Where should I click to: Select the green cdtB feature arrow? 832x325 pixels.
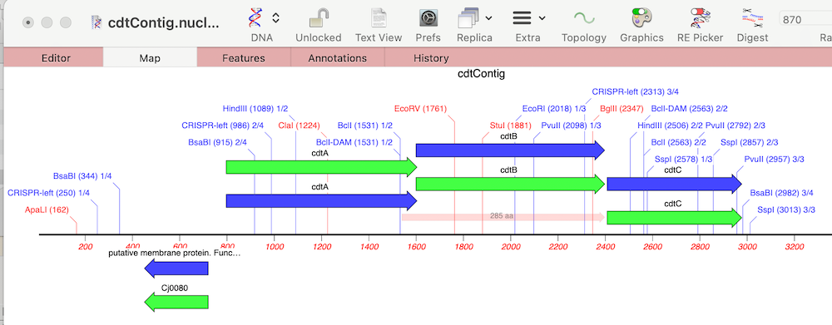click(x=510, y=184)
